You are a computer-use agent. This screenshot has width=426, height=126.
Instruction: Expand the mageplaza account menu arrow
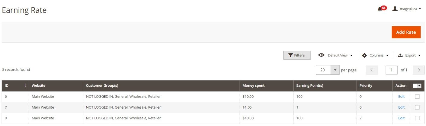pyautogui.click(x=420, y=9)
